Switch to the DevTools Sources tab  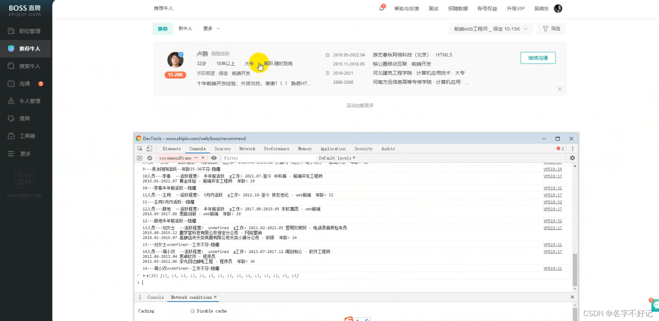coord(222,149)
